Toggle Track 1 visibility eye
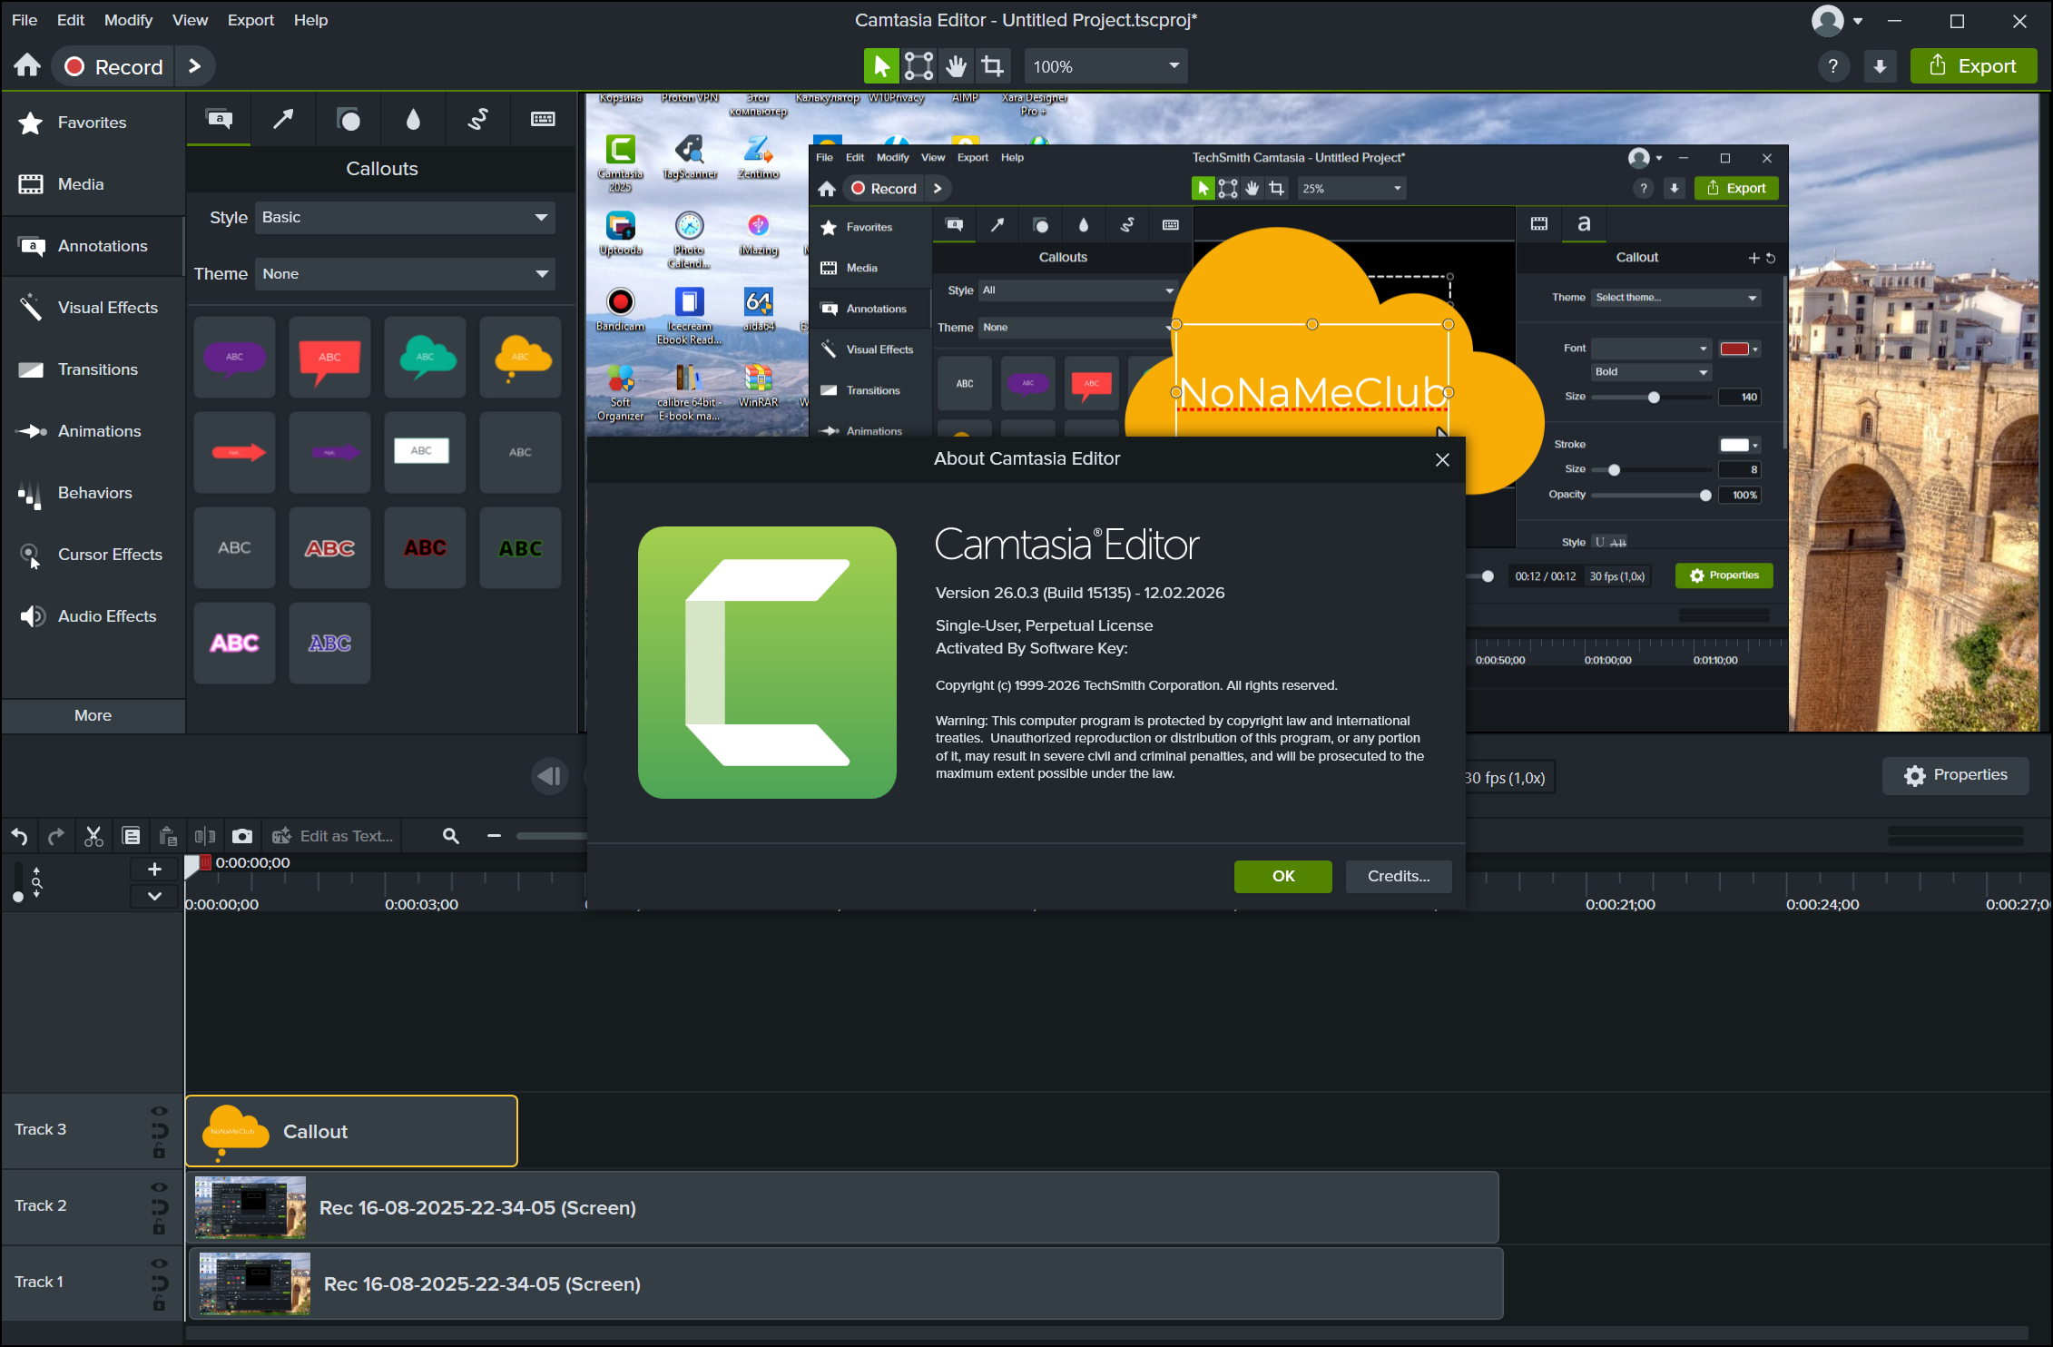 point(159,1263)
